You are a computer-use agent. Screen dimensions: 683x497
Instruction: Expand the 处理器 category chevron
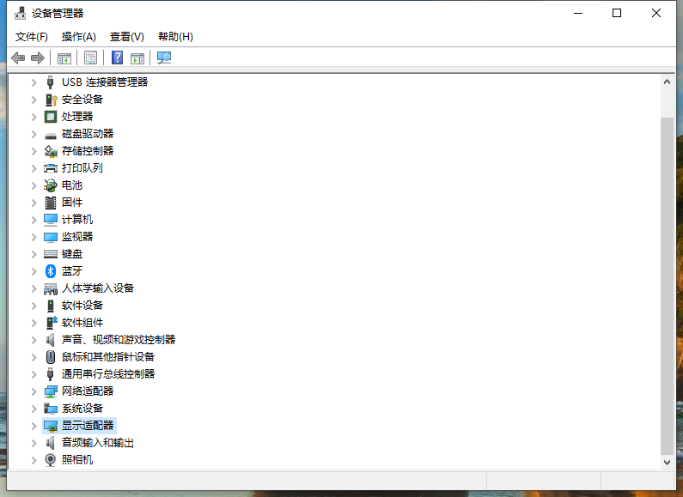click(x=34, y=117)
